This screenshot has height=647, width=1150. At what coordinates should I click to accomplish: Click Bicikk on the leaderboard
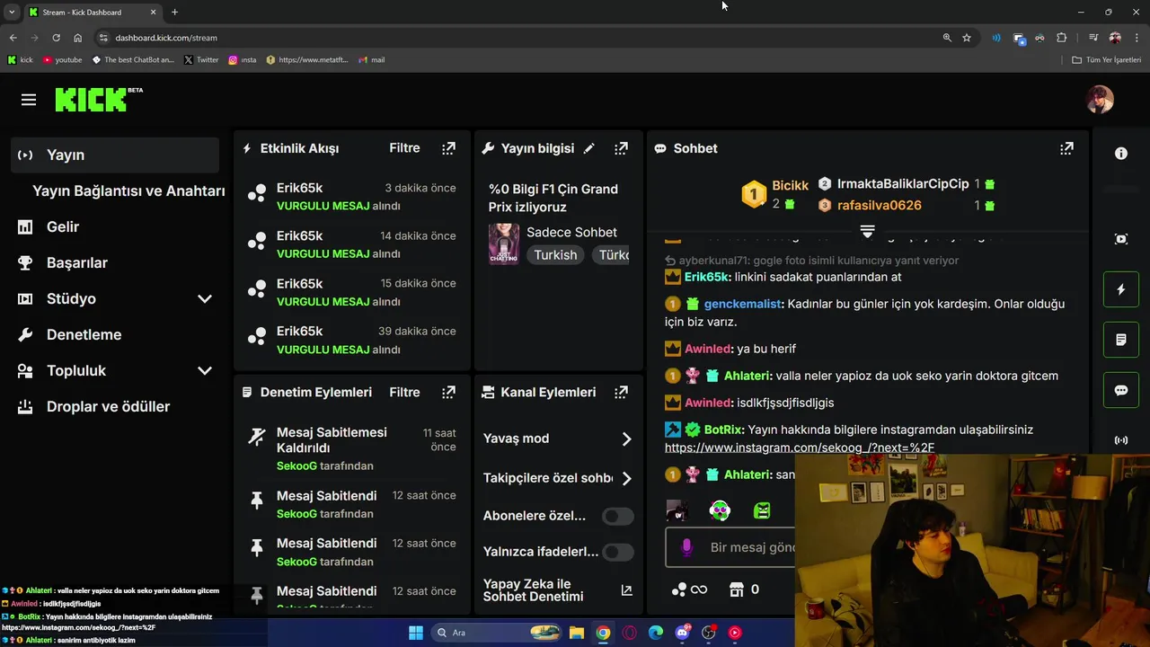tap(790, 185)
